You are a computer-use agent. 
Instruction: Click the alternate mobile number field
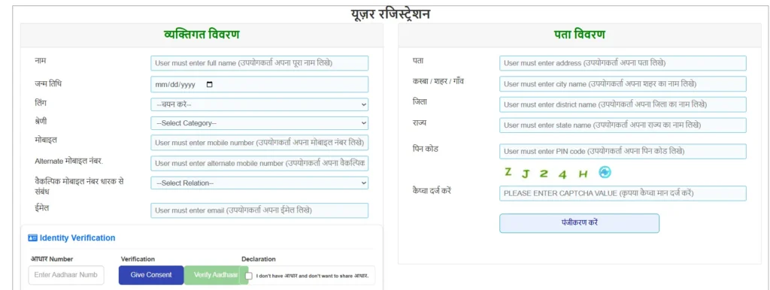pos(259,163)
